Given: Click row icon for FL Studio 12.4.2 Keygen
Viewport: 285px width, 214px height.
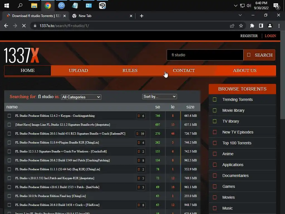Looking at the screenshot, I should pyautogui.click(x=9, y=116).
